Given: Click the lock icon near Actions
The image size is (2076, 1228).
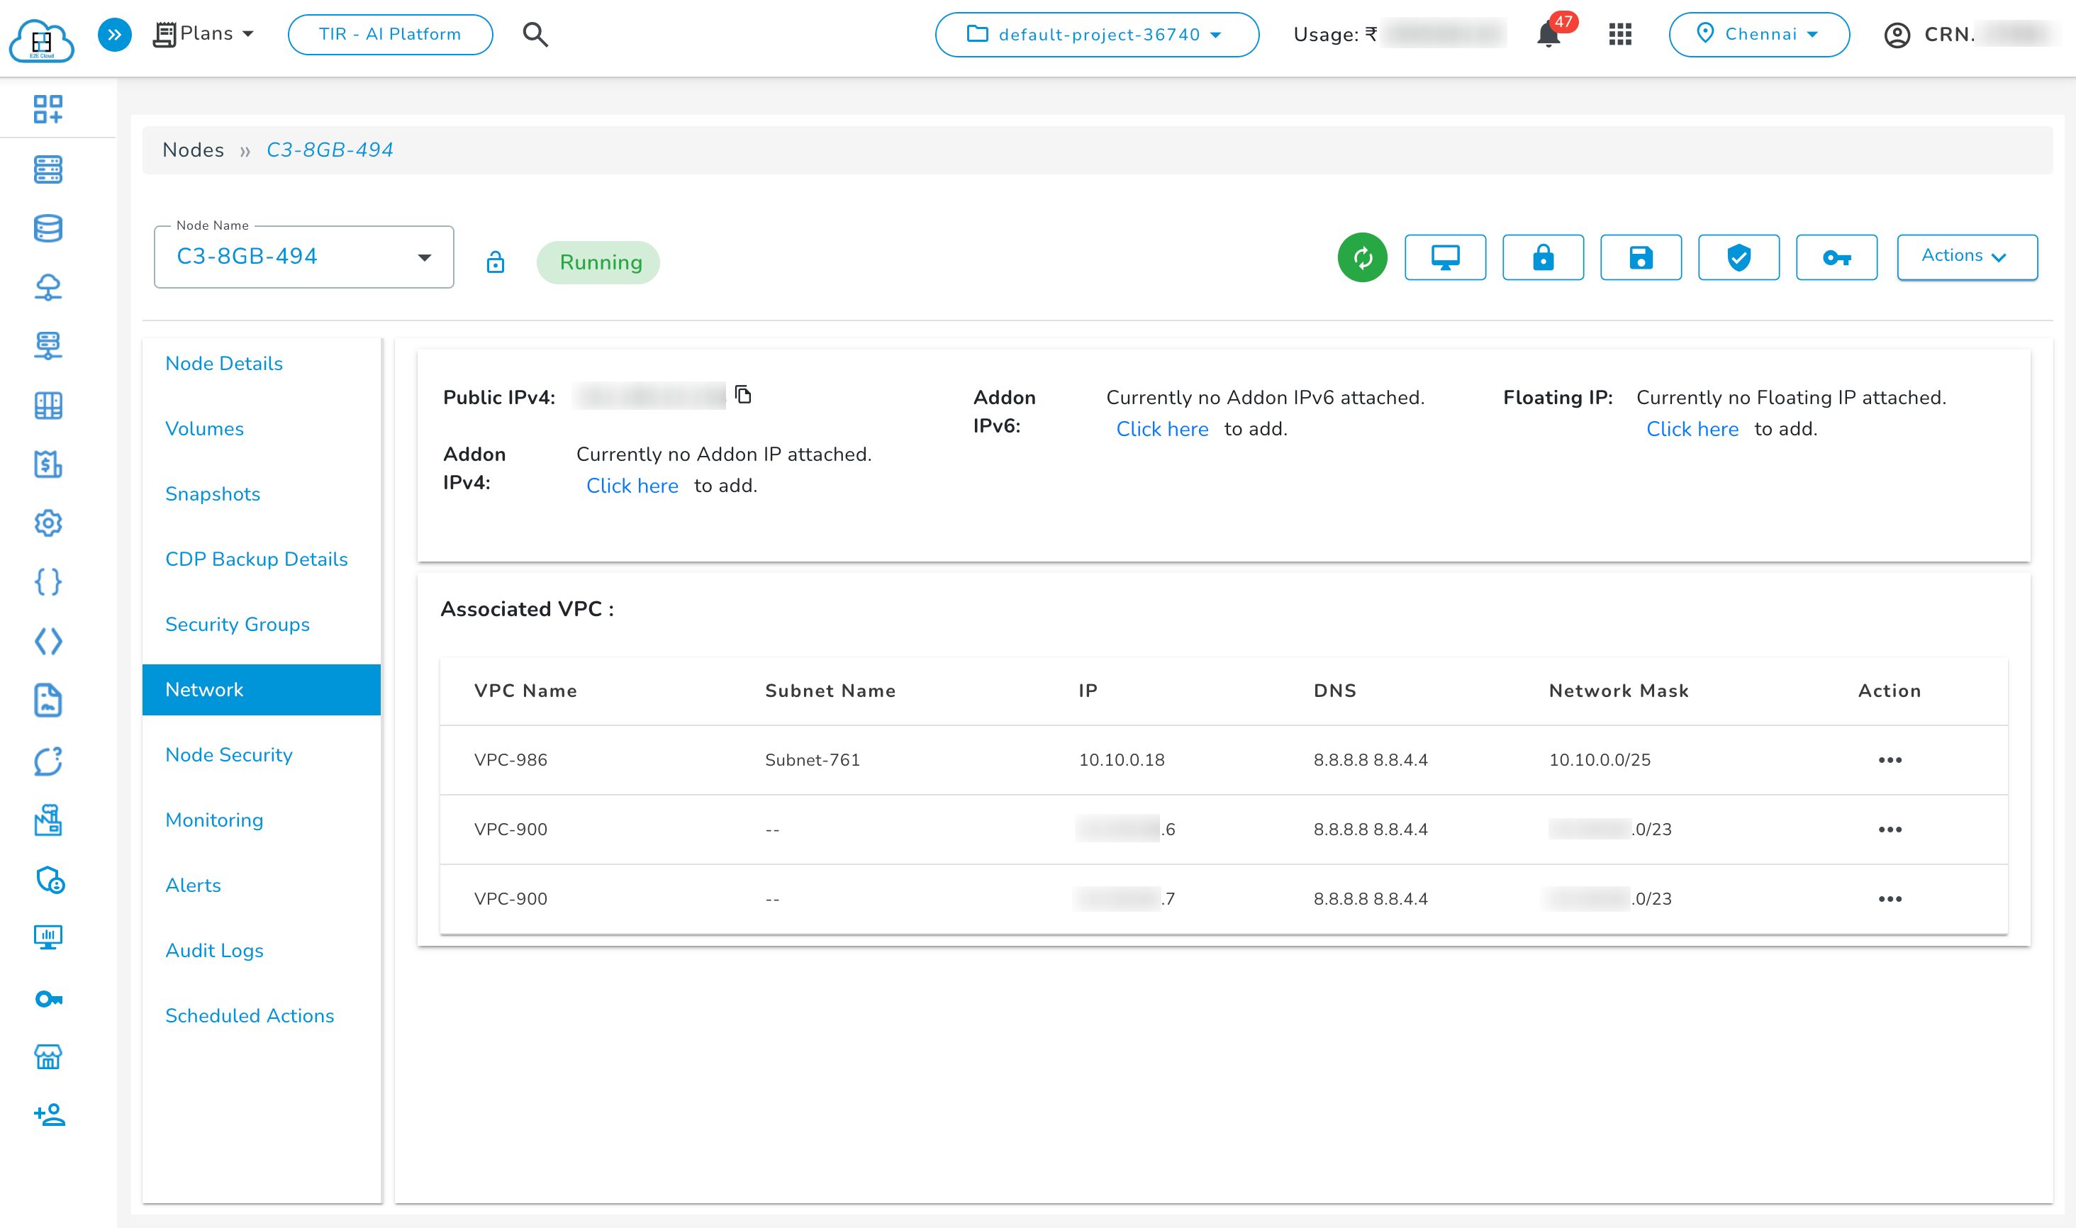Looking at the screenshot, I should 1543,257.
